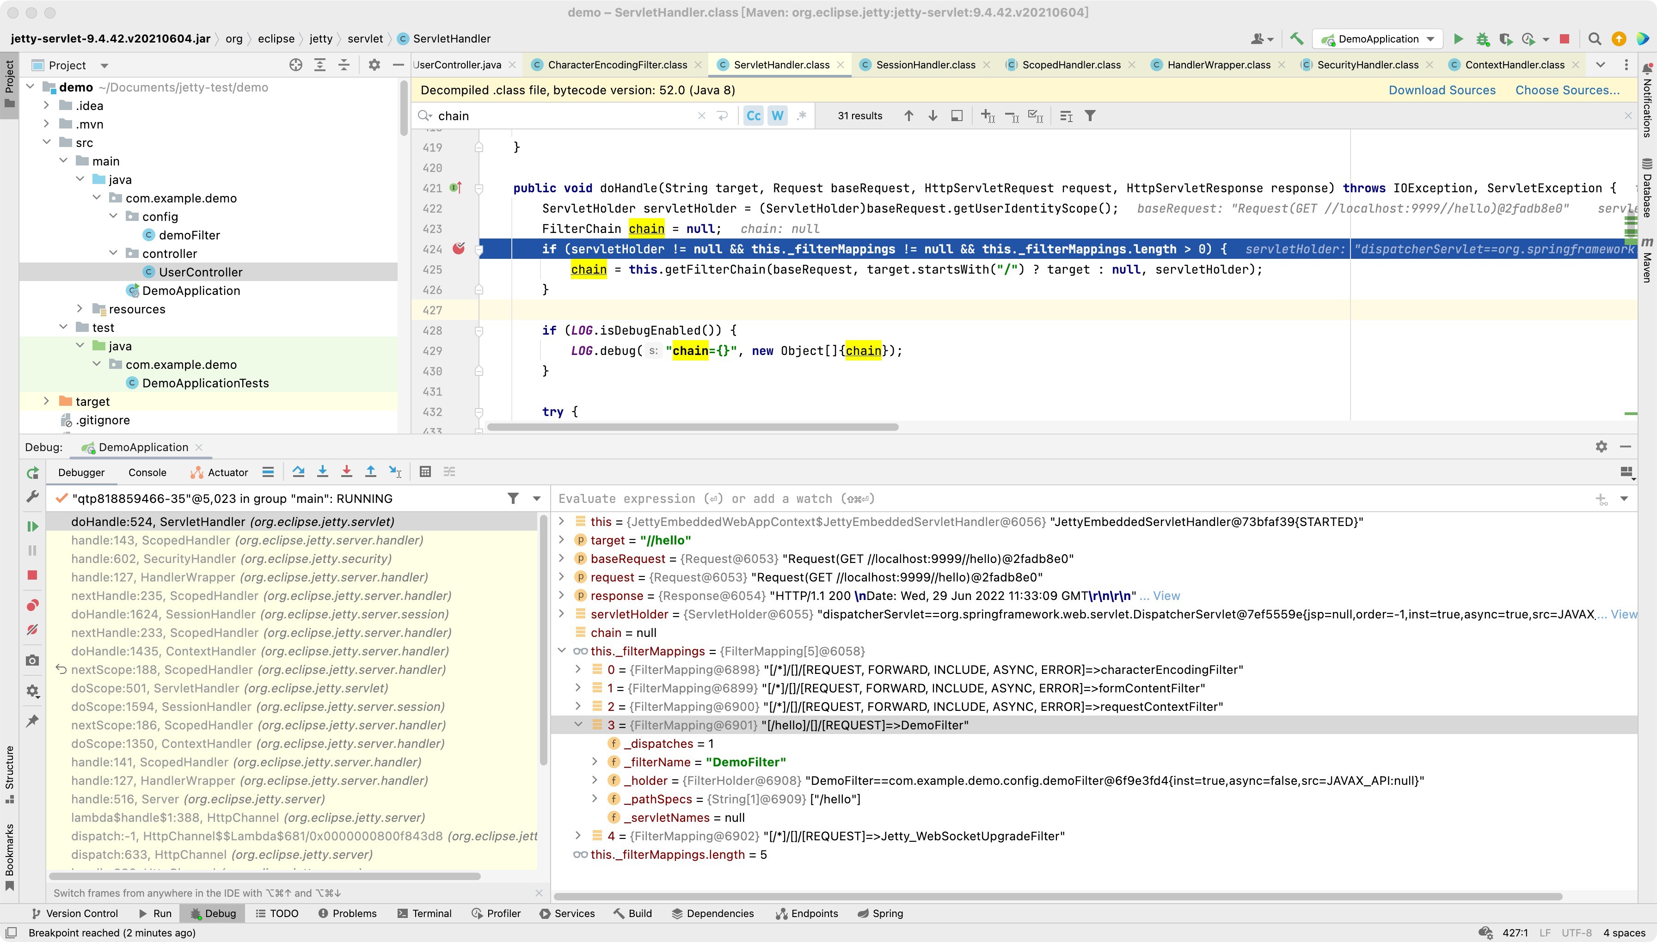
Task: Open the Actuator tab in Debug panel
Action: [x=219, y=472]
